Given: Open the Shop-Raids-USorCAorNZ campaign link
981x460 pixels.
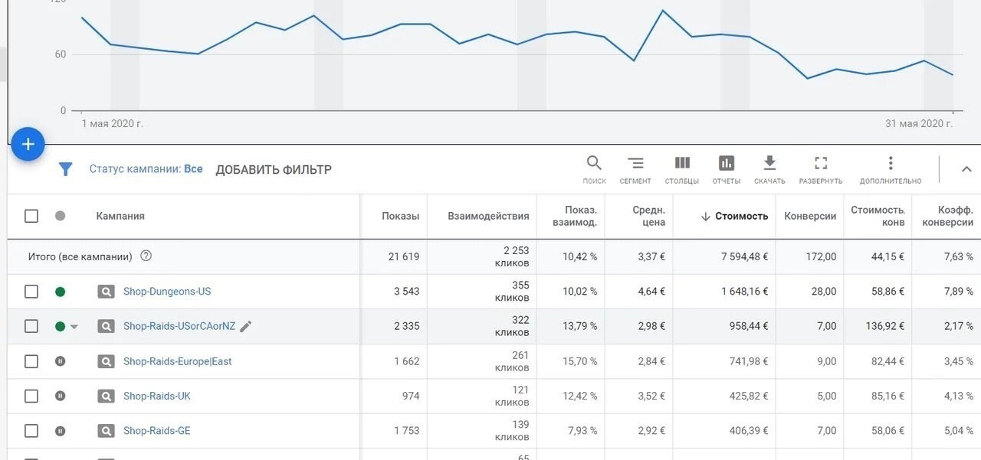Looking at the screenshot, I should tap(179, 326).
